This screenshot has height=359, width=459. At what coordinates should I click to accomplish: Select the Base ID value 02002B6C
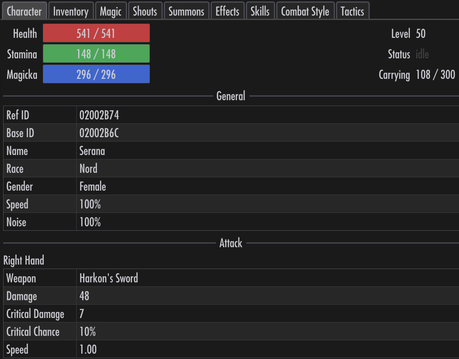click(99, 133)
